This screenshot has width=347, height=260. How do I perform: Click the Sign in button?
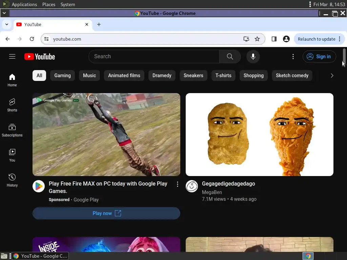(319, 57)
